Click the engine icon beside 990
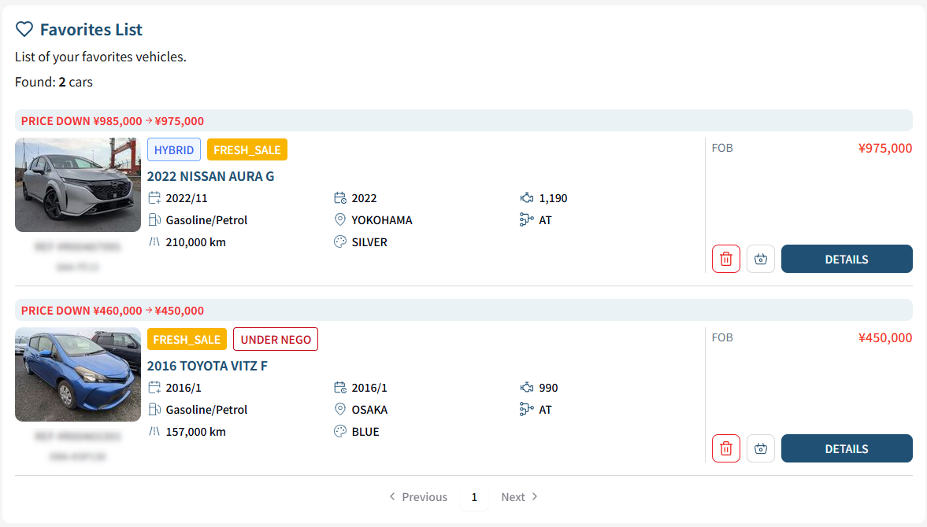The image size is (927, 527). click(526, 387)
